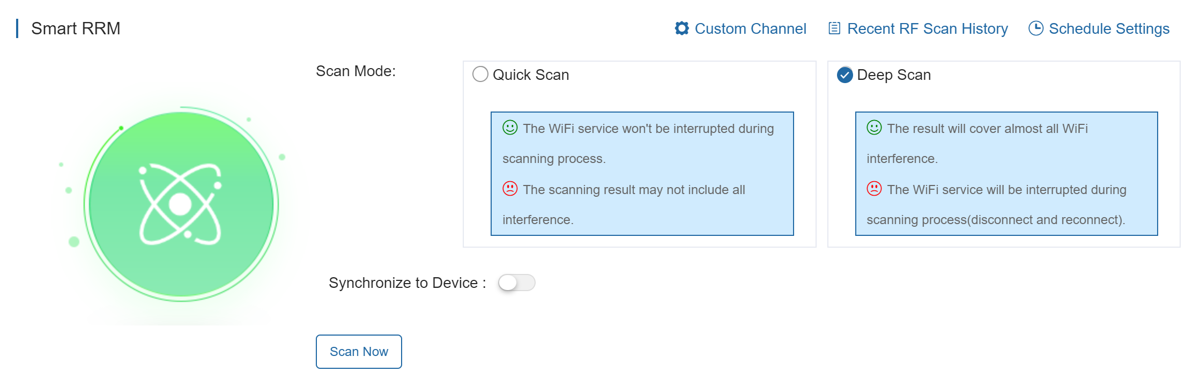Image resolution: width=1200 pixels, height=386 pixels.
Task: Click the green smiley in Deep Scan box
Action: (874, 128)
